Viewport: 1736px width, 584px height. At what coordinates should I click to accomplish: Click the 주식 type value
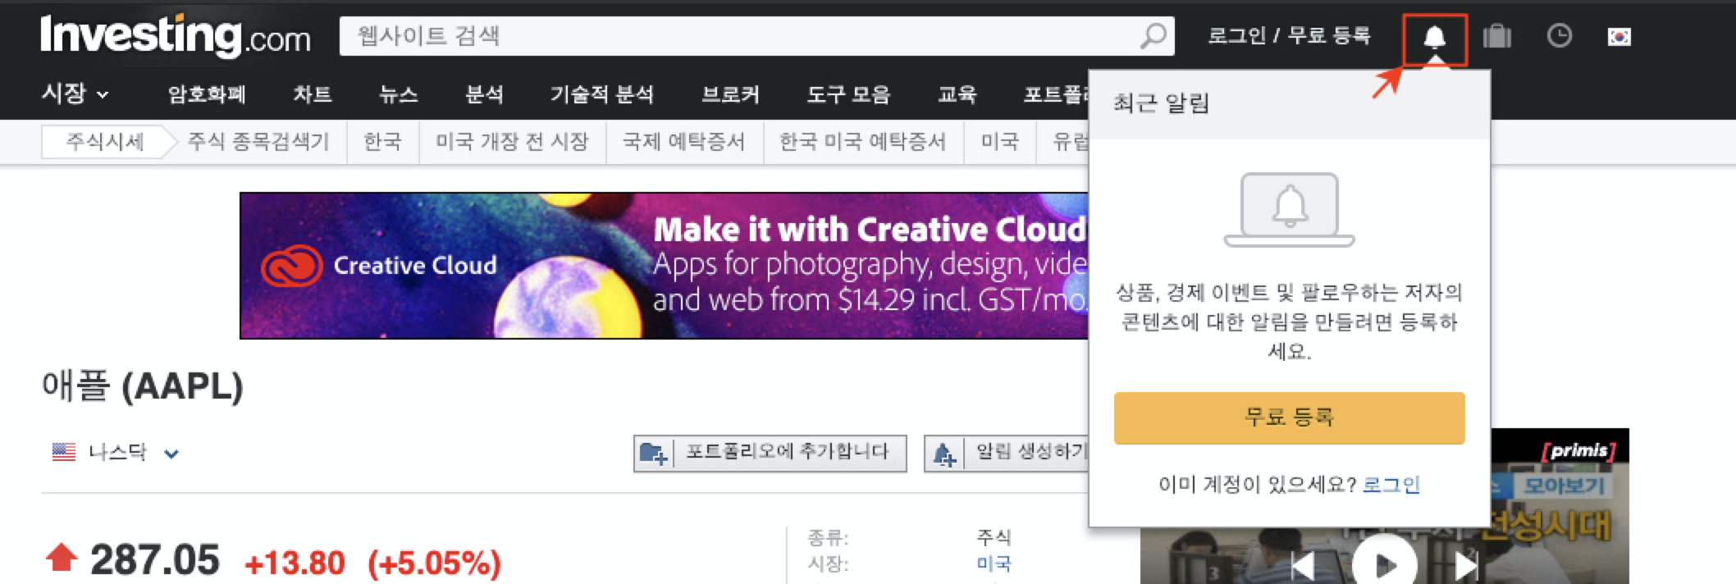[994, 538]
